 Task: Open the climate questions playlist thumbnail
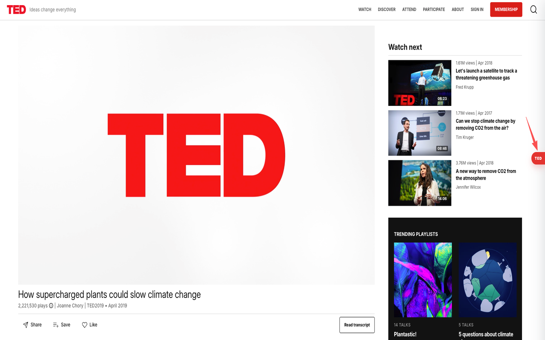(488, 280)
